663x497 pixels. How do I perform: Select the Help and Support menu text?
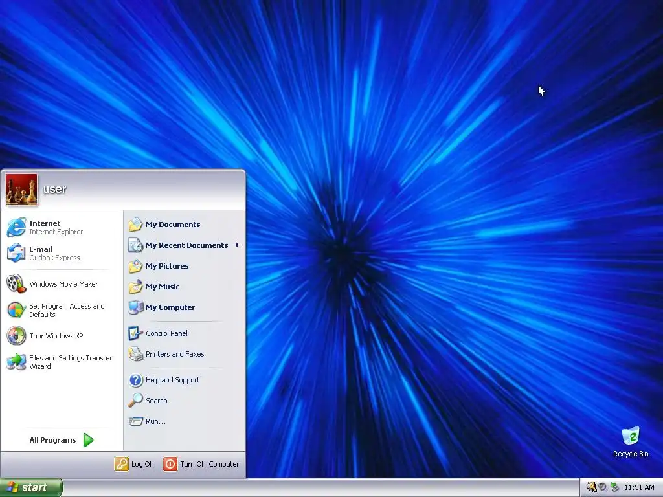[x=172, y=380]
